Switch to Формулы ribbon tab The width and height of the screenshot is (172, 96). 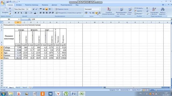pyautogui.click(x=45, y=5)
